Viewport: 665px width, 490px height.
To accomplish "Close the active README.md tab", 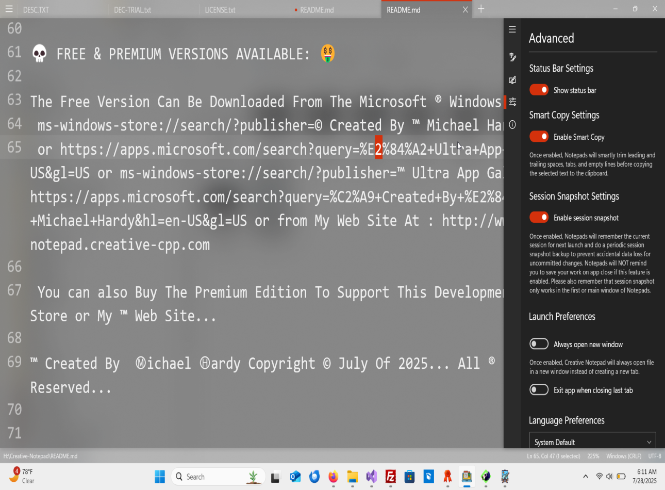I will [465, 9].
